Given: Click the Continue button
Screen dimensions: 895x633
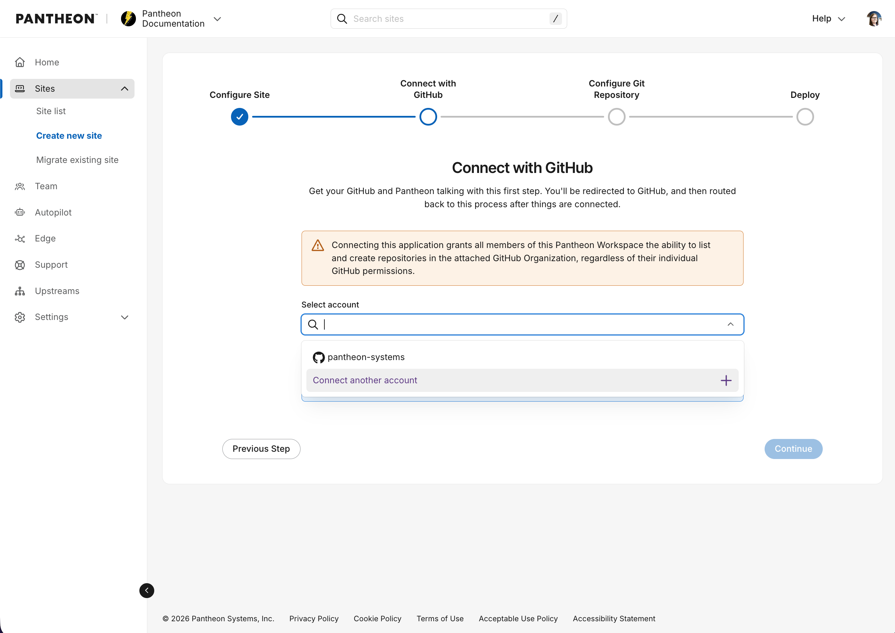Looking at the screenshot, I should coord(793,449).
